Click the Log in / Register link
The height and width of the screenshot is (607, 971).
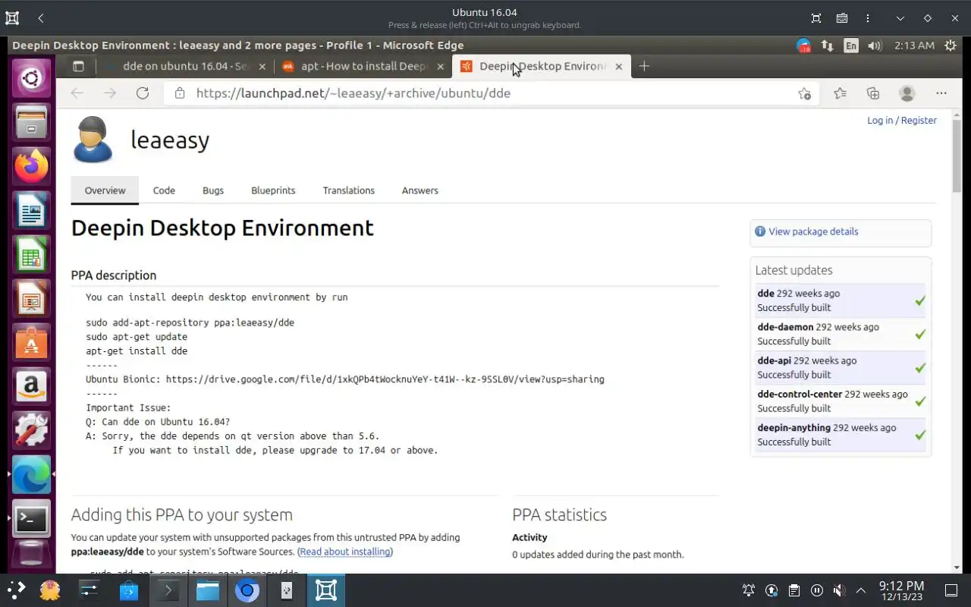click(902, 121)
